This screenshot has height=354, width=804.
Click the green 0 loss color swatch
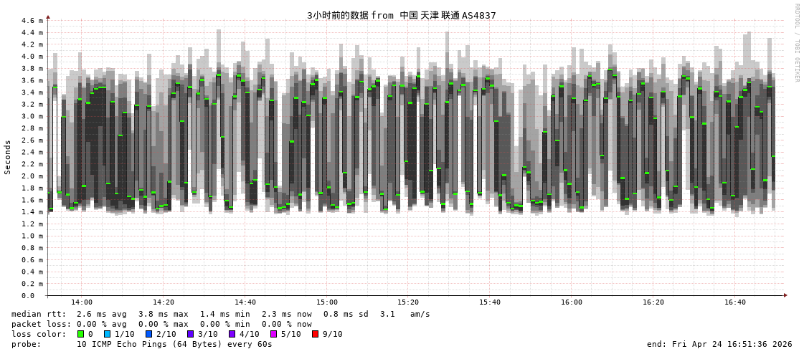coord(80,334)
